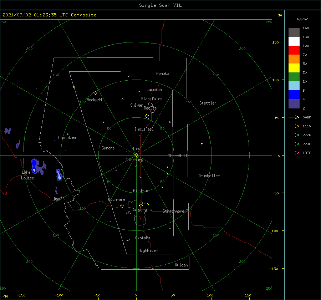Click the white 100-130 VIL color band

(294, 41)
